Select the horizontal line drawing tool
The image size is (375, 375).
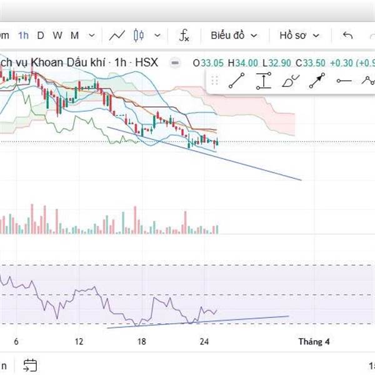(344, 81)
